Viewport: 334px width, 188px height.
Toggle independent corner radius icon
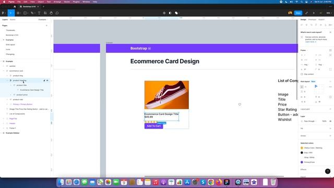[330, 69]
